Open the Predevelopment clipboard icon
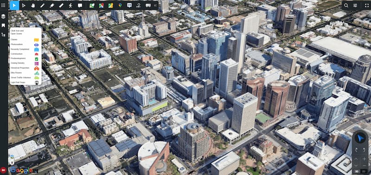This screenshot has height=175, width=371. click(37, 59)
